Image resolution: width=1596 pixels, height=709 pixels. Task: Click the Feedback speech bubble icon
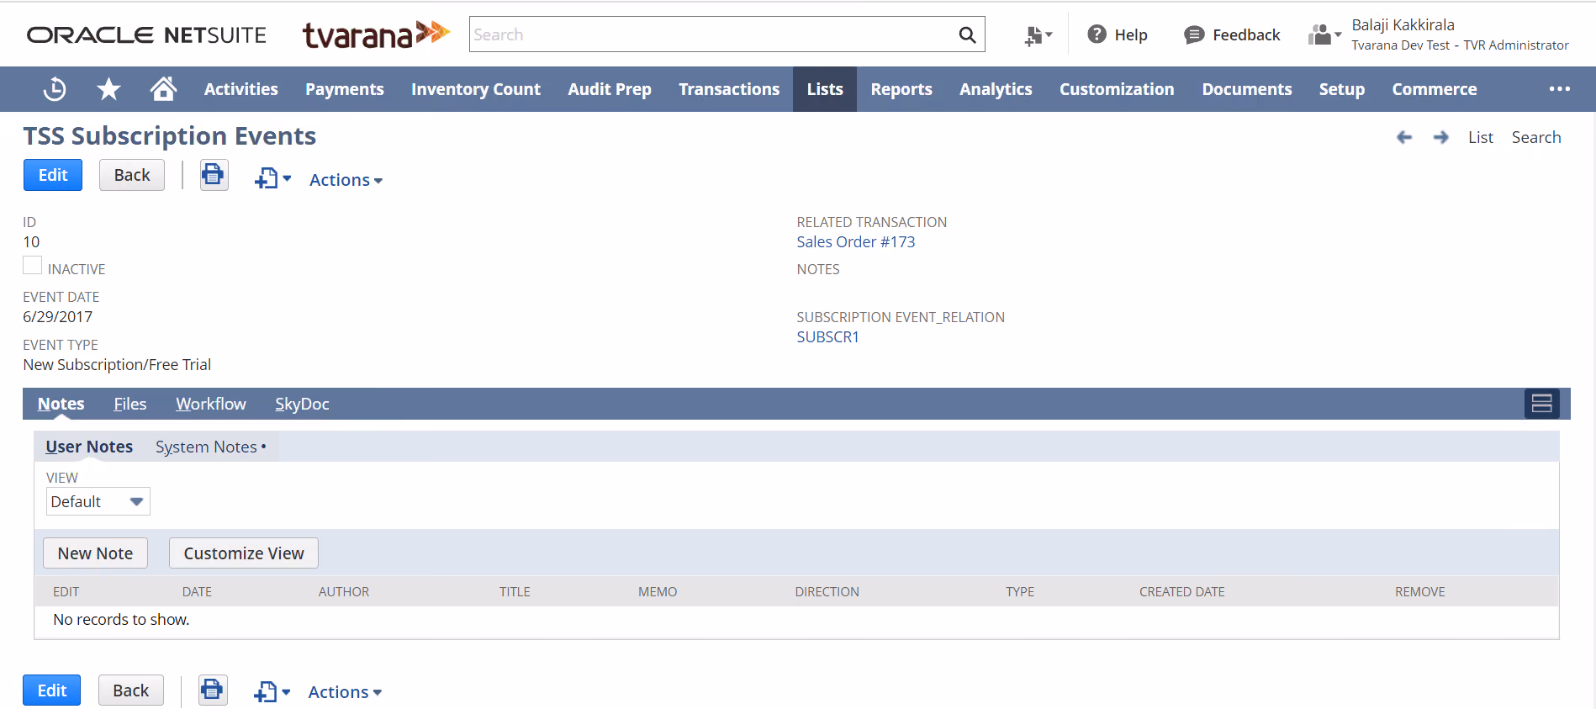(1194, 34)
